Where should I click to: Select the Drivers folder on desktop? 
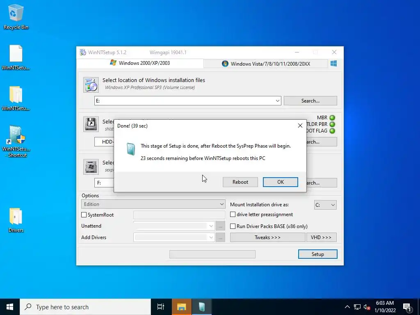(16, 220)
